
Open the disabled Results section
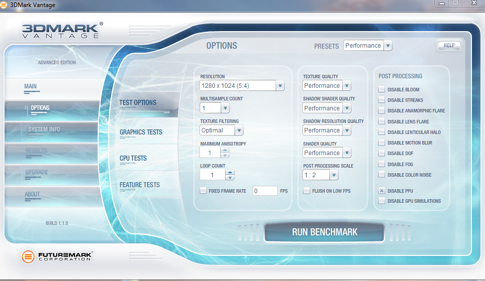coord(53,153)
